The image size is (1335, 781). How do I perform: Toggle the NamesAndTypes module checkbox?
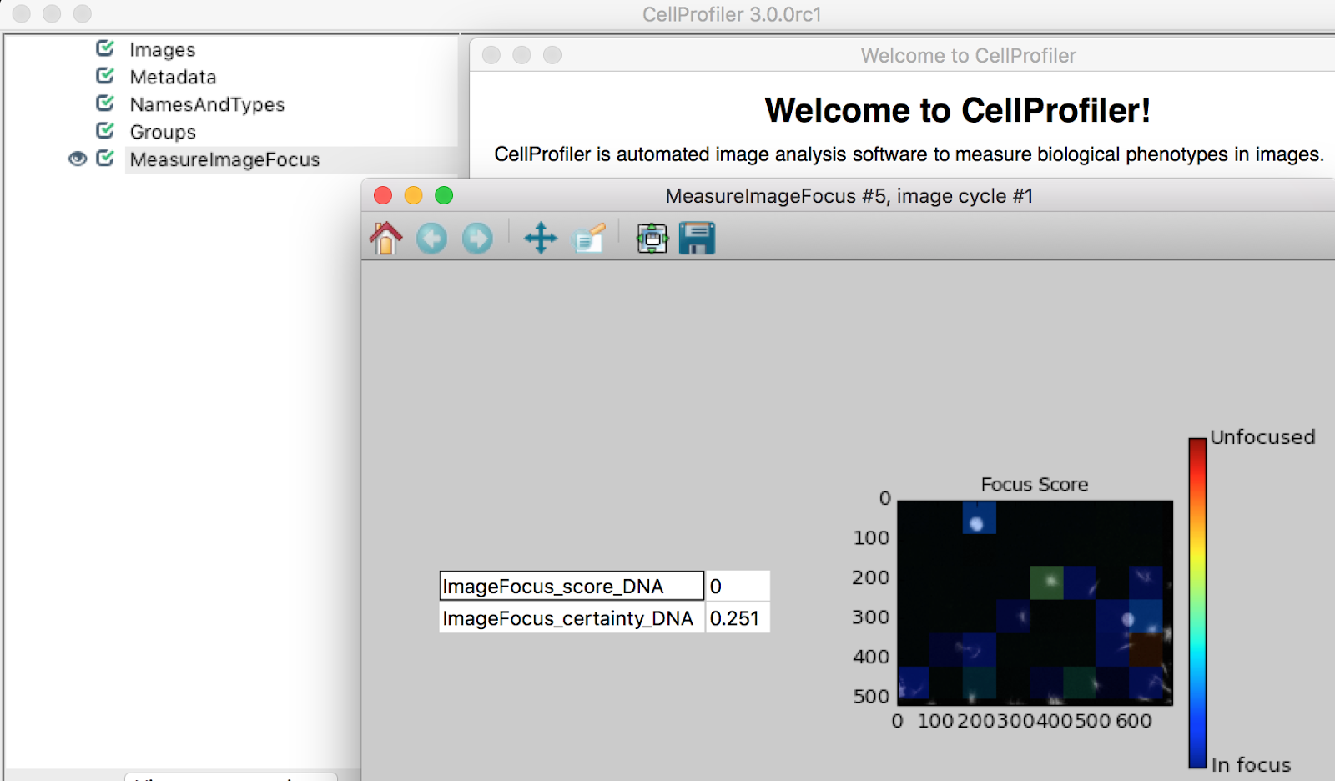click(105, 103)
